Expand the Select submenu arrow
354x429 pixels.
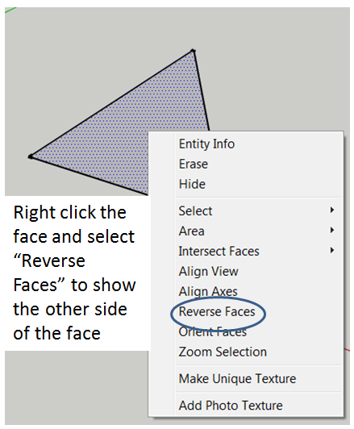pos(332,210)
